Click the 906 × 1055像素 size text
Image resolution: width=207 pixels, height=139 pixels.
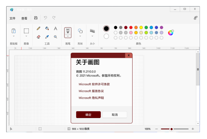(81, 129)
